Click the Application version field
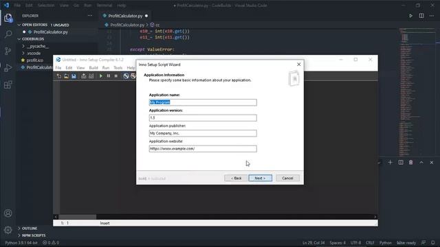Image resolution: width=440 pixels, height=247 pixels. (x=203, y=118)
